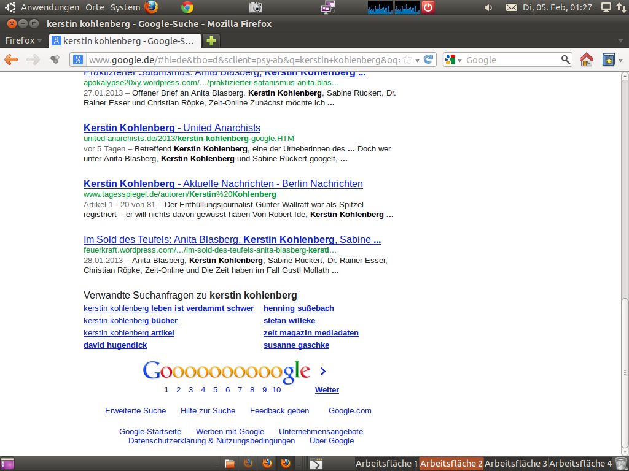The width and height of the screenshot is (629, 471).
Task: Click the next arrow beside Google logo
Action: [x=323, y=371]
